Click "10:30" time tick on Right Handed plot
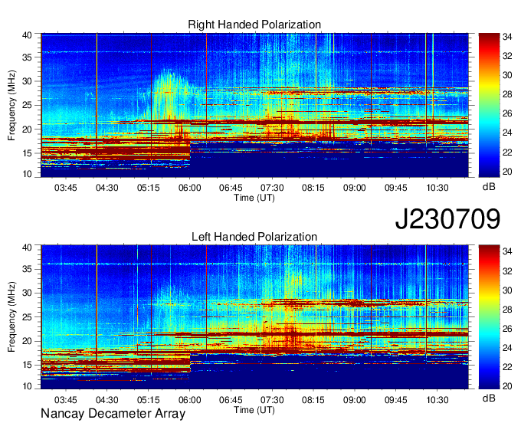This screenshot has height=423, width=521. click(437, 188)
